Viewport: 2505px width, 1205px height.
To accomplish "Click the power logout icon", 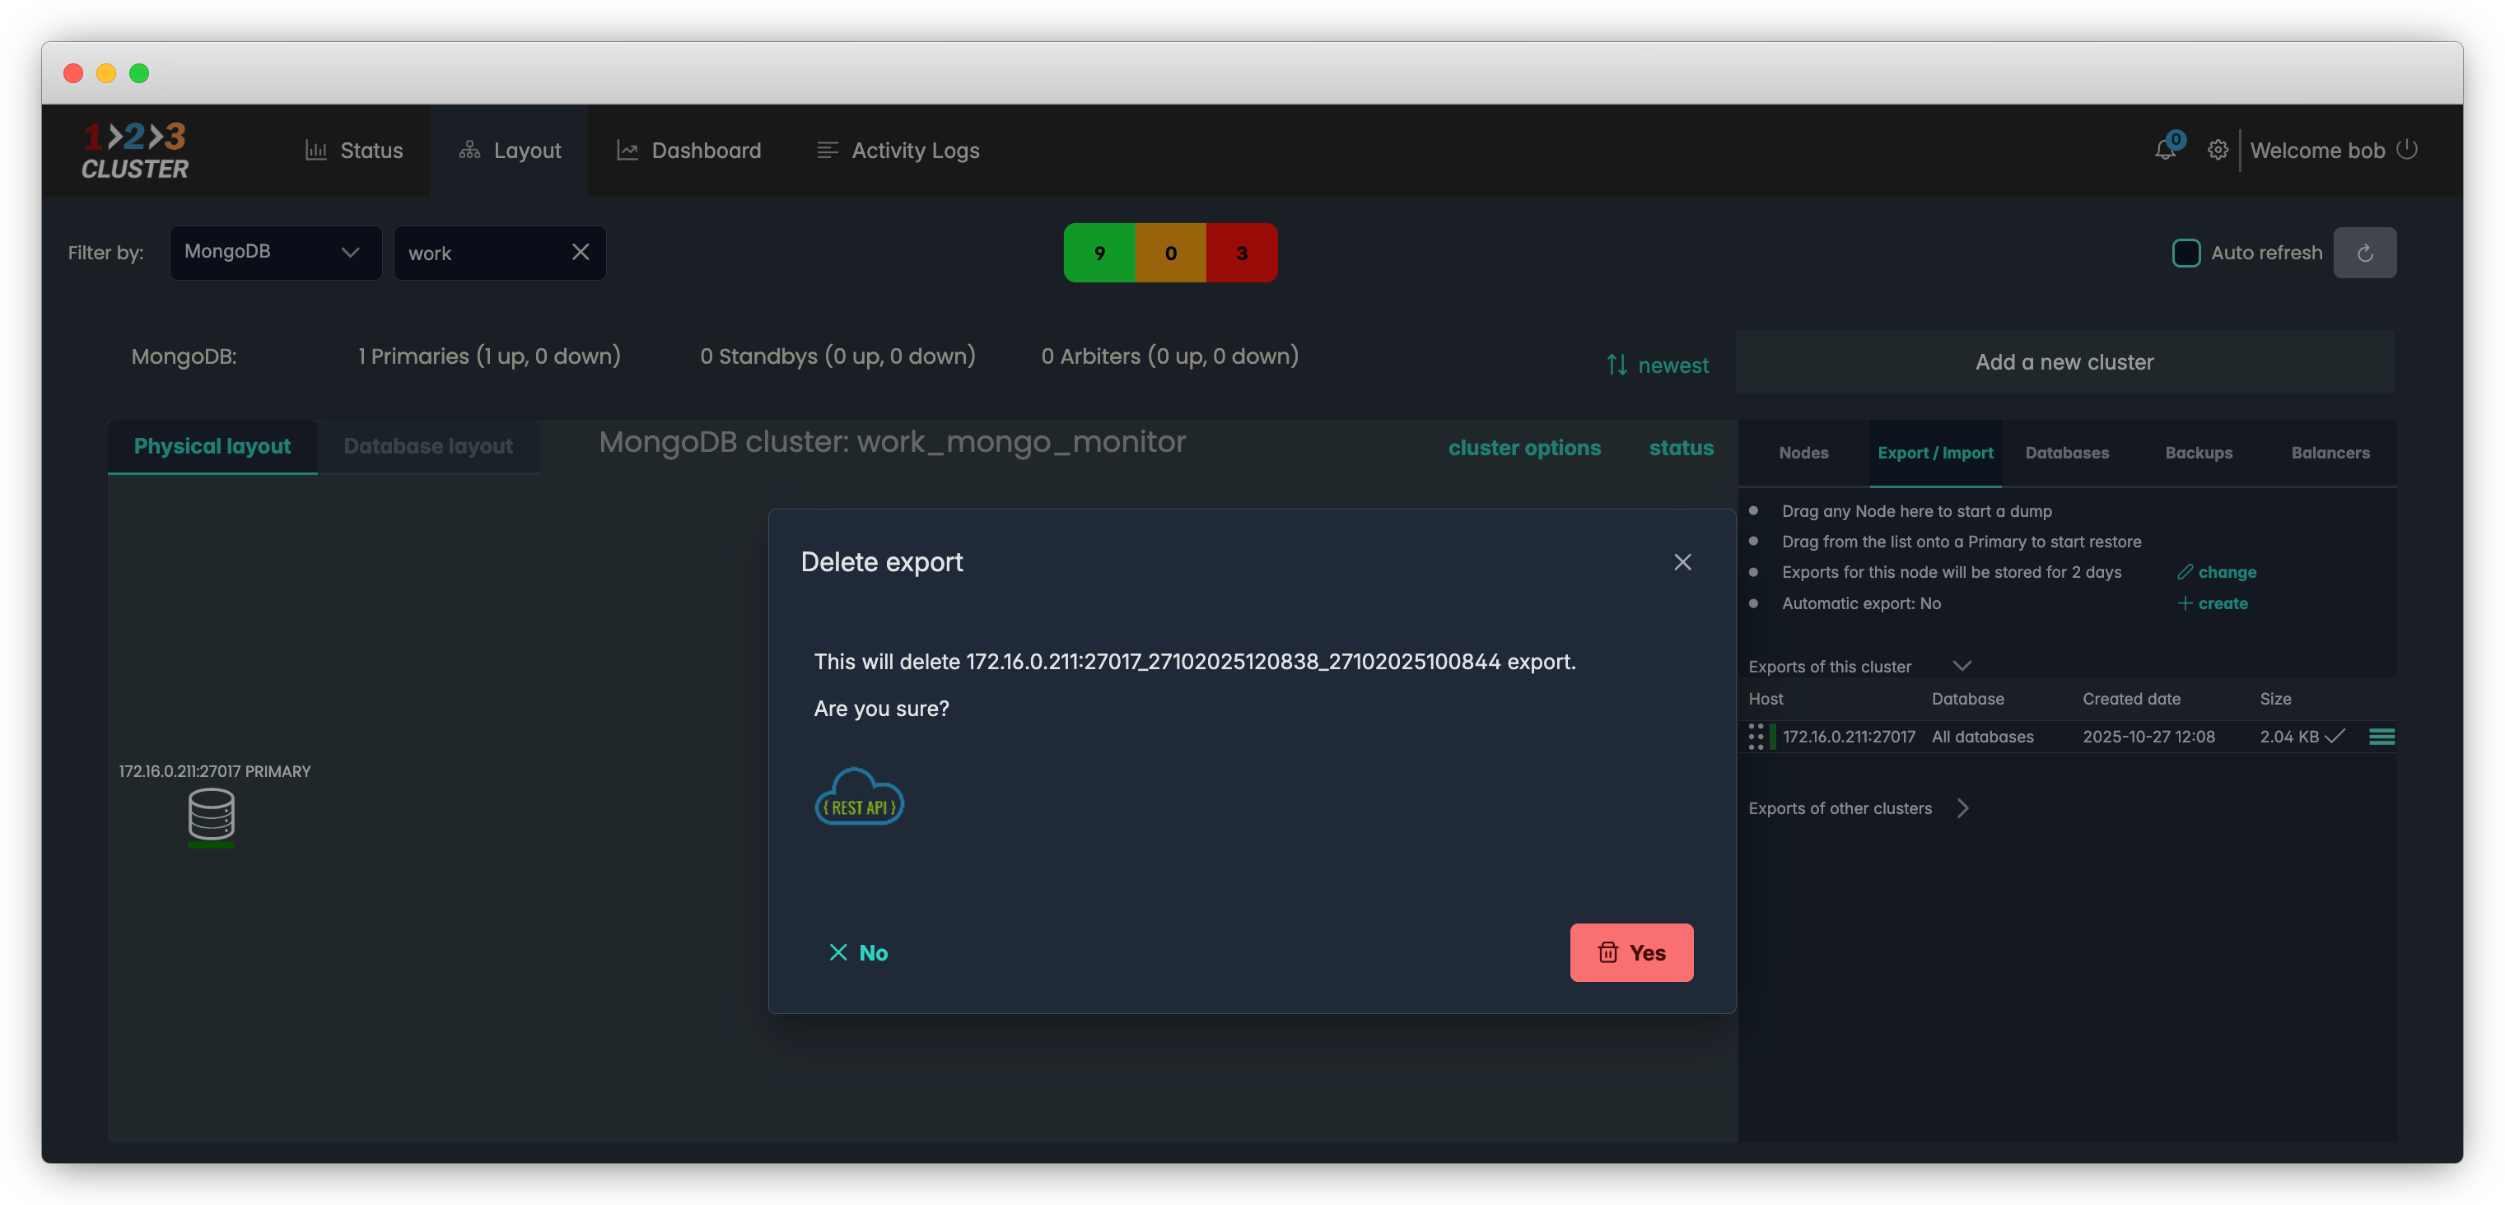I will (x=2407, y=149).
